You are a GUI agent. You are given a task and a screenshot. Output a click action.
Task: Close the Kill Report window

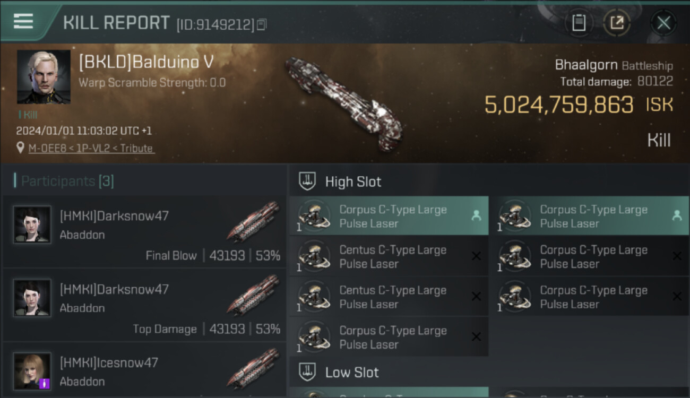pos(663,23)
